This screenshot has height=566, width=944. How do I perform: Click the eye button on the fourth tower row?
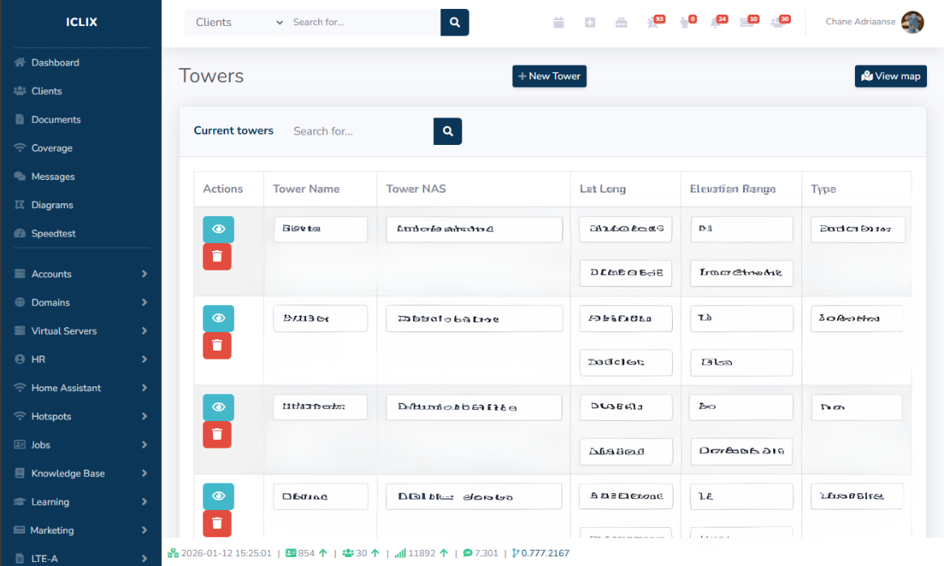click(218, 496)
